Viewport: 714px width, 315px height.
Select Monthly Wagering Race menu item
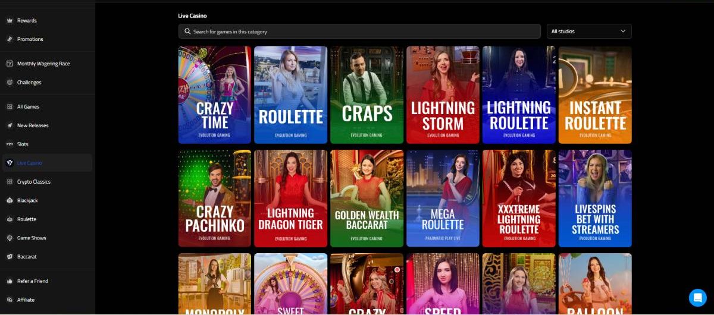tap(43, 64)
